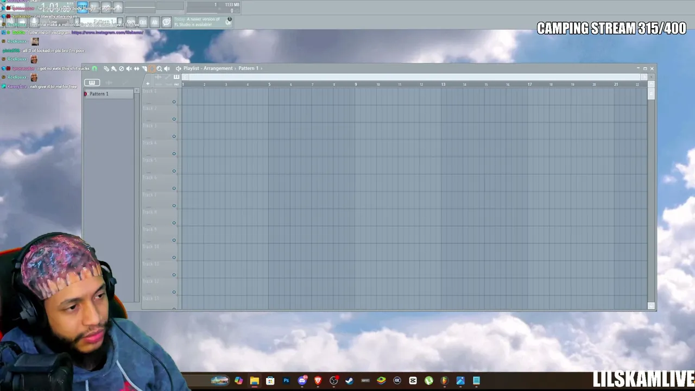
Task: Switch to FL Studio taskbar icon
Action: (445, 381)
